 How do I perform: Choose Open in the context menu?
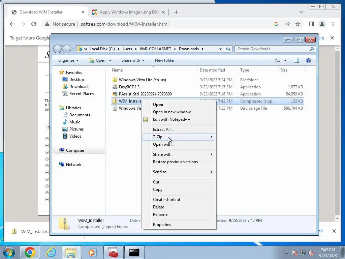point(179,105)
